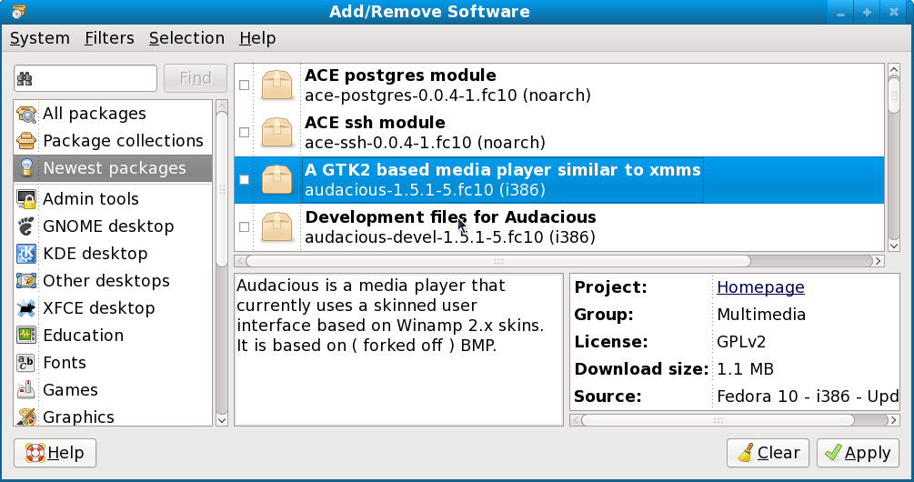Click the Games joystick icon

point(26,390)
